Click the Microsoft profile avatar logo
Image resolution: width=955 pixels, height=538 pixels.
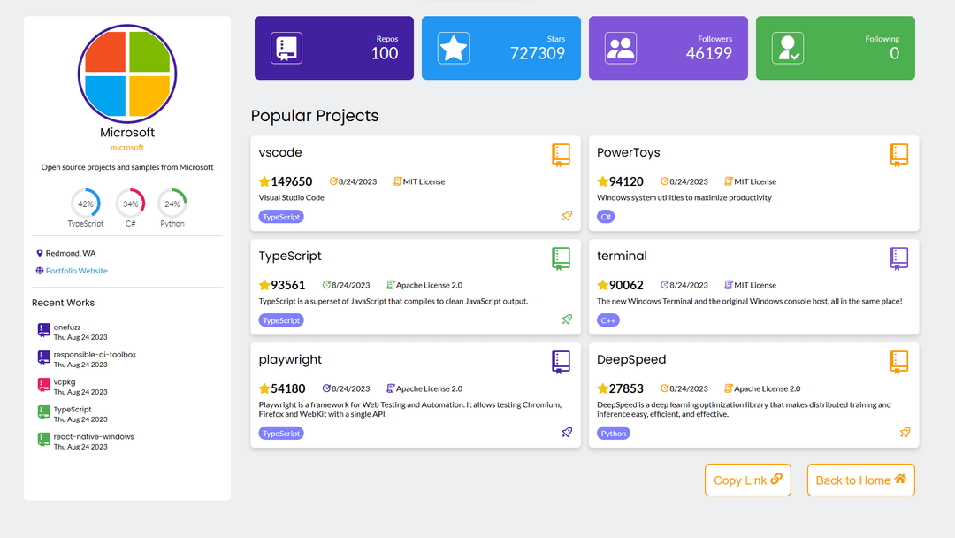click(127, 73)
